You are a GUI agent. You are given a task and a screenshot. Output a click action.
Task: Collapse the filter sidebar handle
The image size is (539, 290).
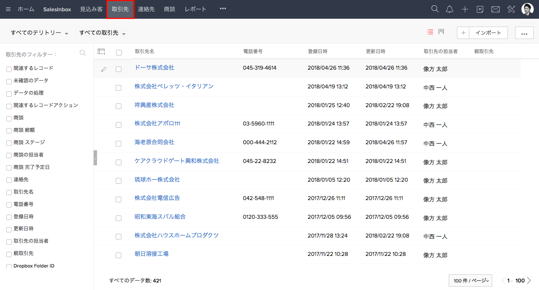tap(95, 158)
